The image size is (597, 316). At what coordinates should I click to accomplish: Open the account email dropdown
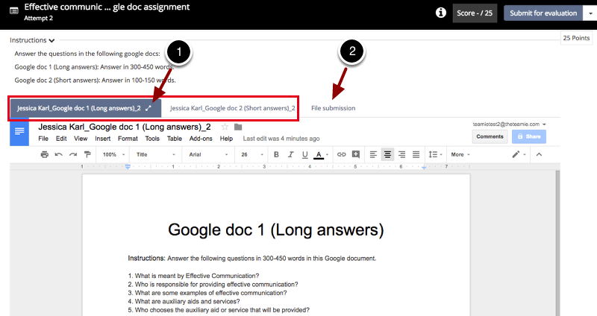tap(510, 124)
